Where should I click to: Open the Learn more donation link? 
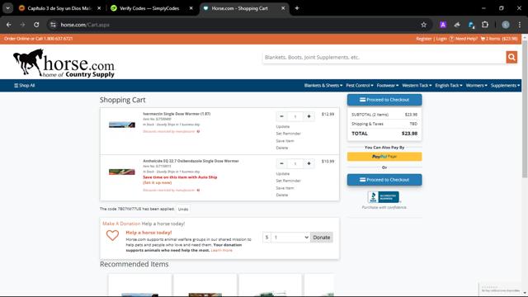(221, 250)
